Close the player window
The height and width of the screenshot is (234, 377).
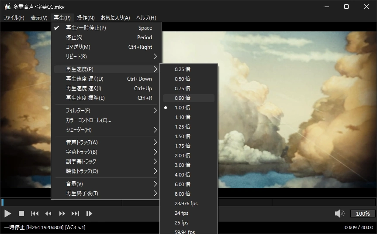tap(366, 7)
